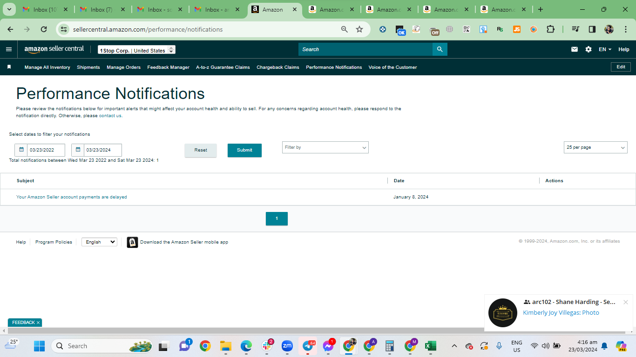Click the January 8, 2024 date cell

(411, 197)
